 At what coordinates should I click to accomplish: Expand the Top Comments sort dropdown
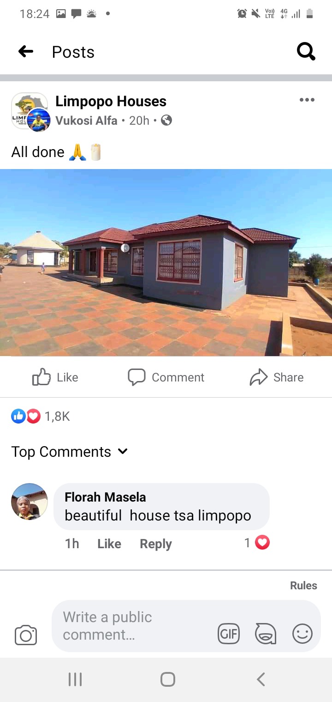69,452
